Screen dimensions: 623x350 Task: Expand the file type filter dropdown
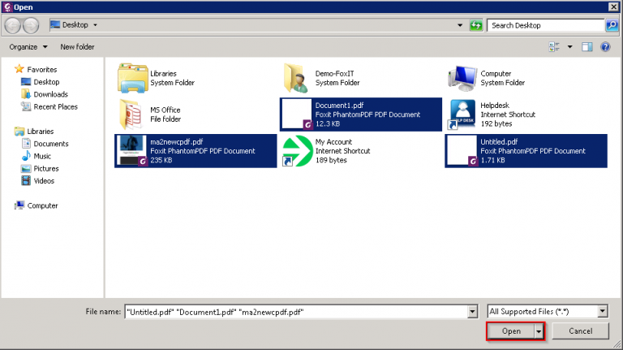click(x=601, y=311)
